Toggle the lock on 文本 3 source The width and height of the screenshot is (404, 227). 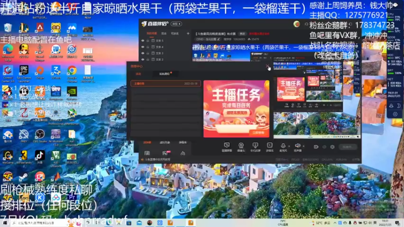click(x=147, y=53)
